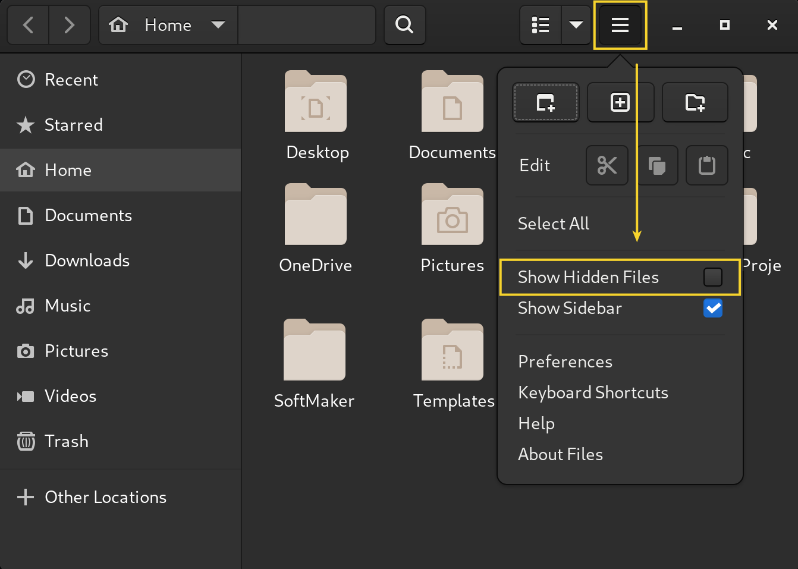
Task: Open Keyboard Shortcuts from the menu
Action: (593, 392)
